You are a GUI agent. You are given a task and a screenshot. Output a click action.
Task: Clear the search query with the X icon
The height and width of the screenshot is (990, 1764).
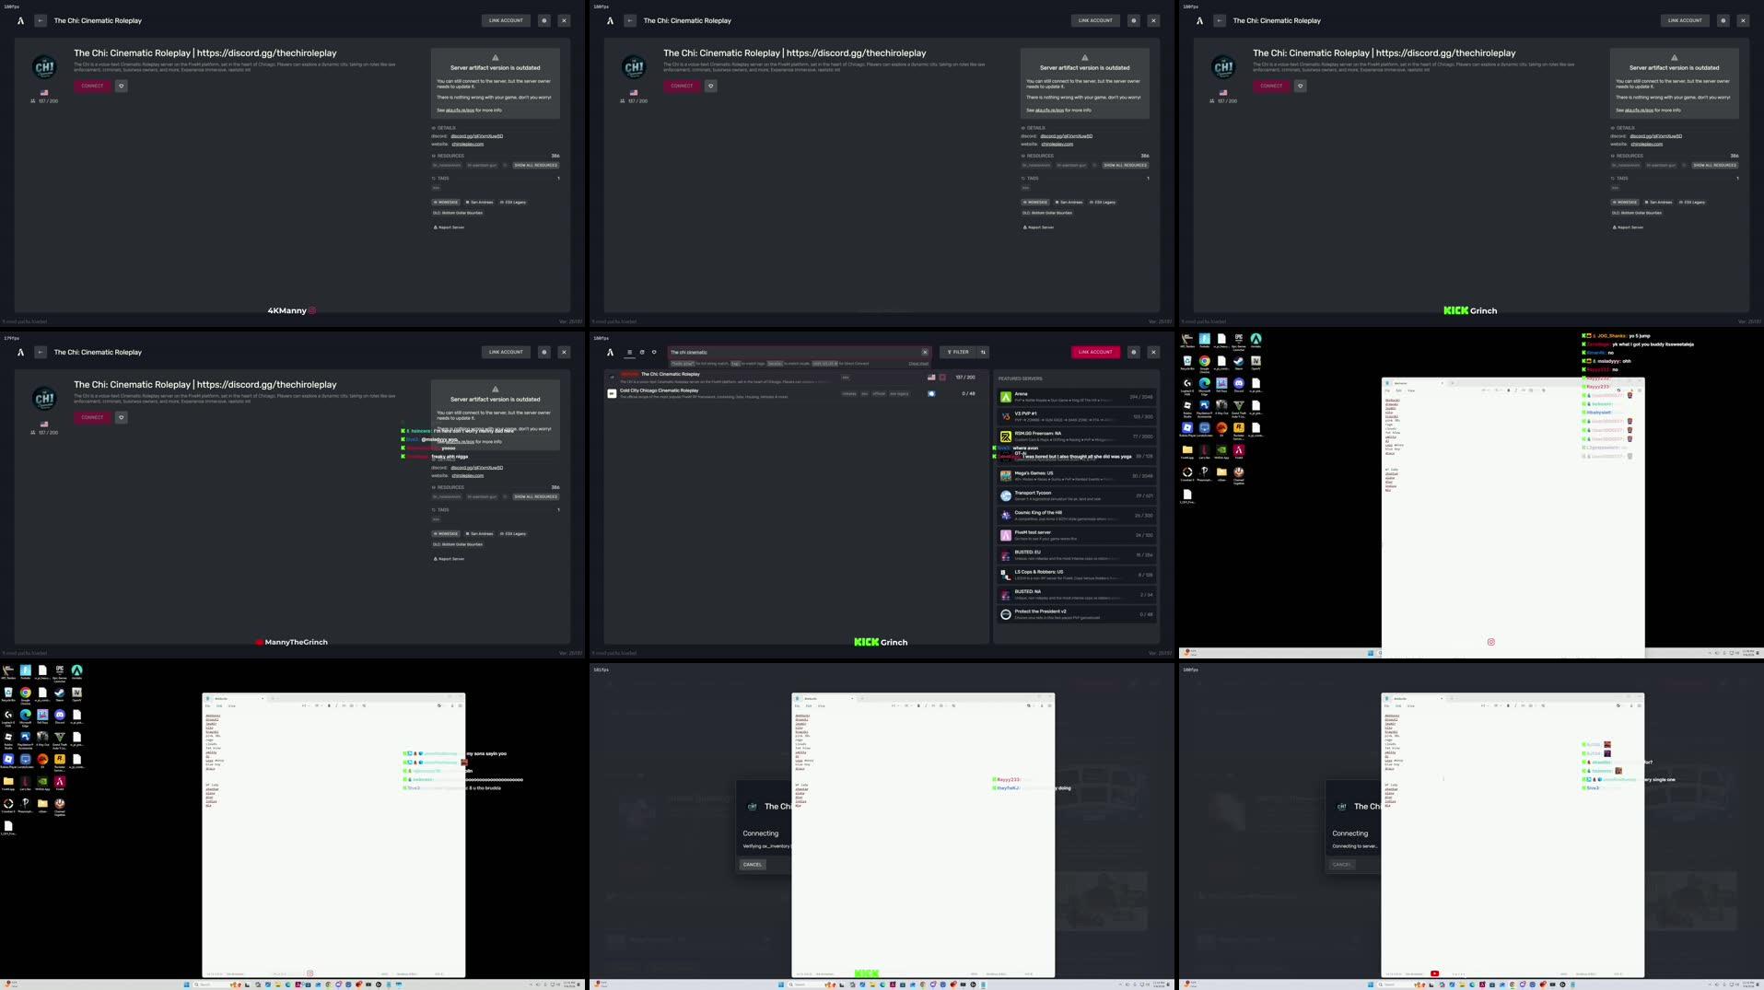926,352
